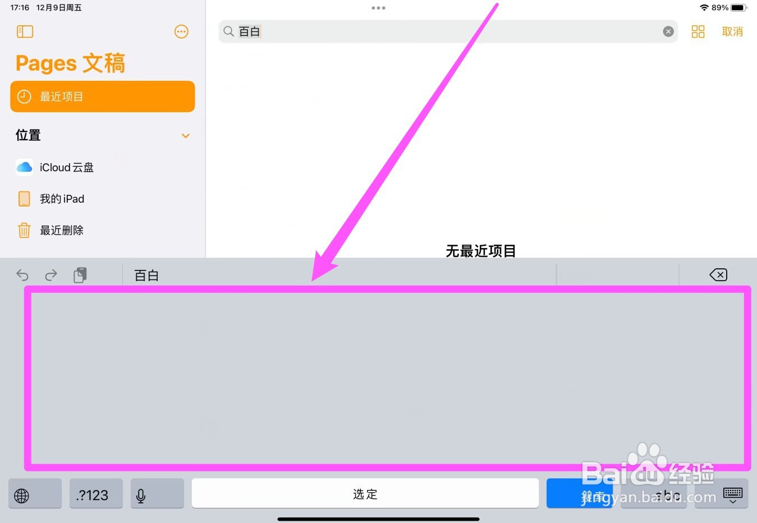Click the magnifier icon in search field
Screen dimensions: 757x523
228,31
